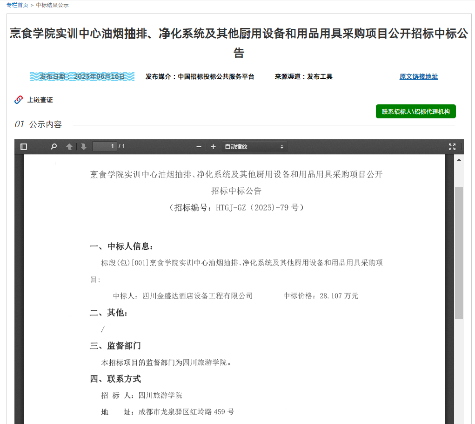
Task: Open the 专栏首页 breadcrumb link
Action: click(x=17, y=5)
